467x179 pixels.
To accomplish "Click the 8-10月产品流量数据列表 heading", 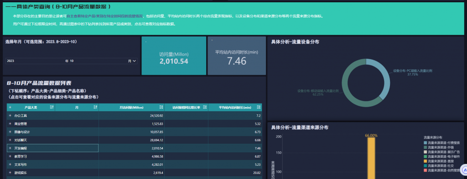I will pos(39,83).
